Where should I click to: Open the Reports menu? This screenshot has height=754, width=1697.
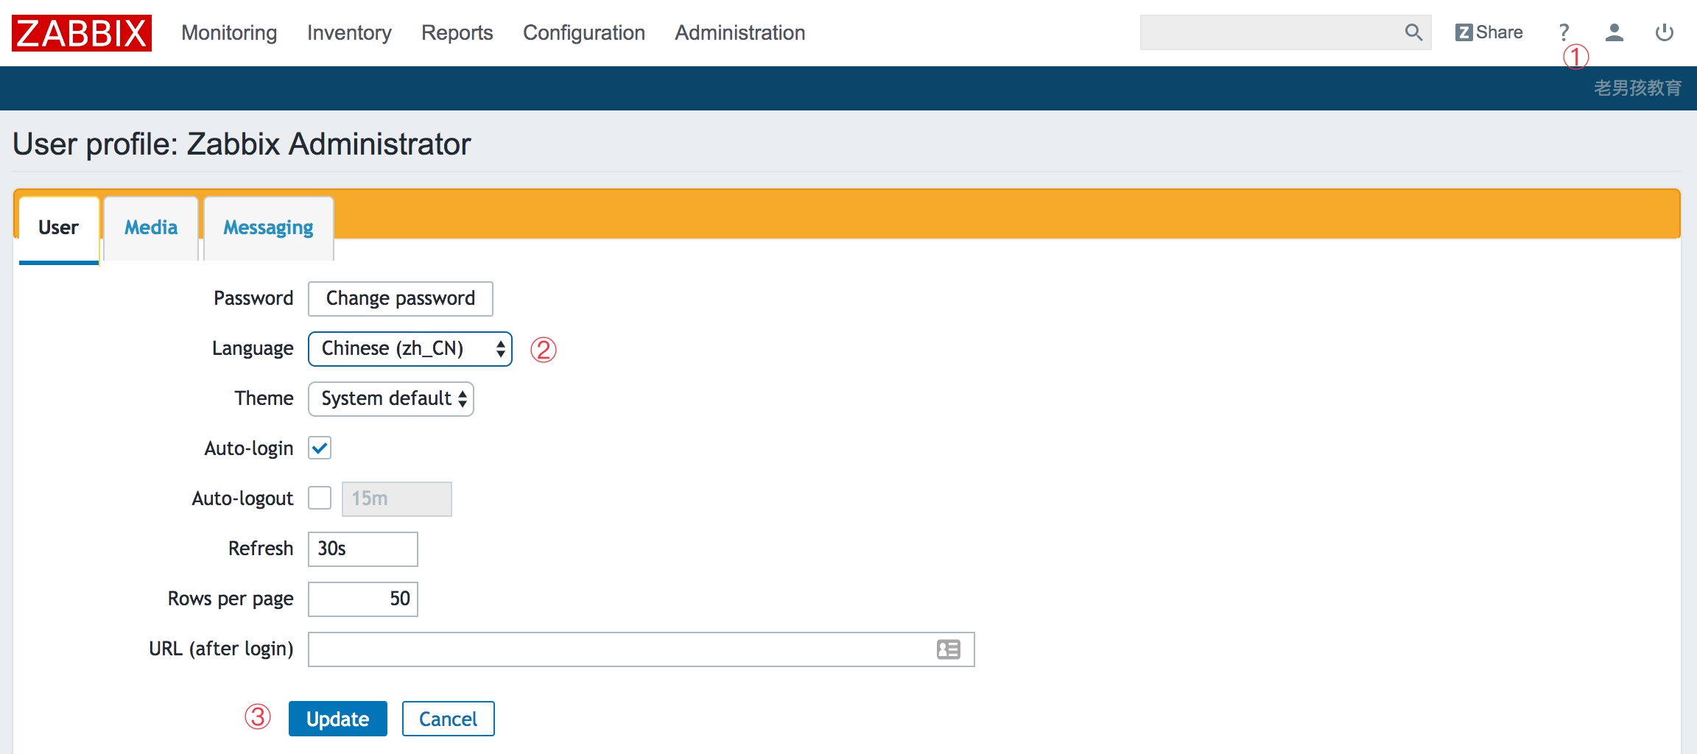point(457,32)
